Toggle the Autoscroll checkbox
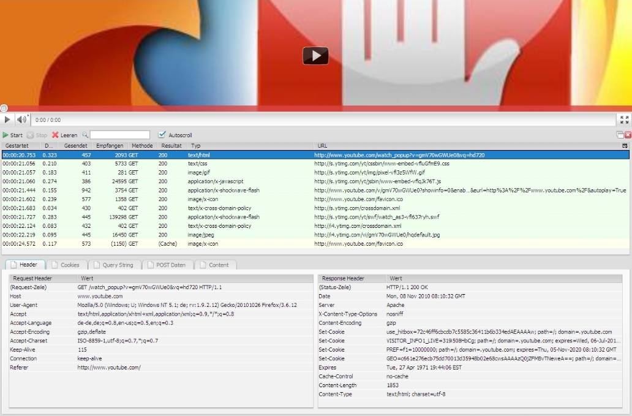Image resolution: width=632 pixels, height=416 pixels. point(162,135)
